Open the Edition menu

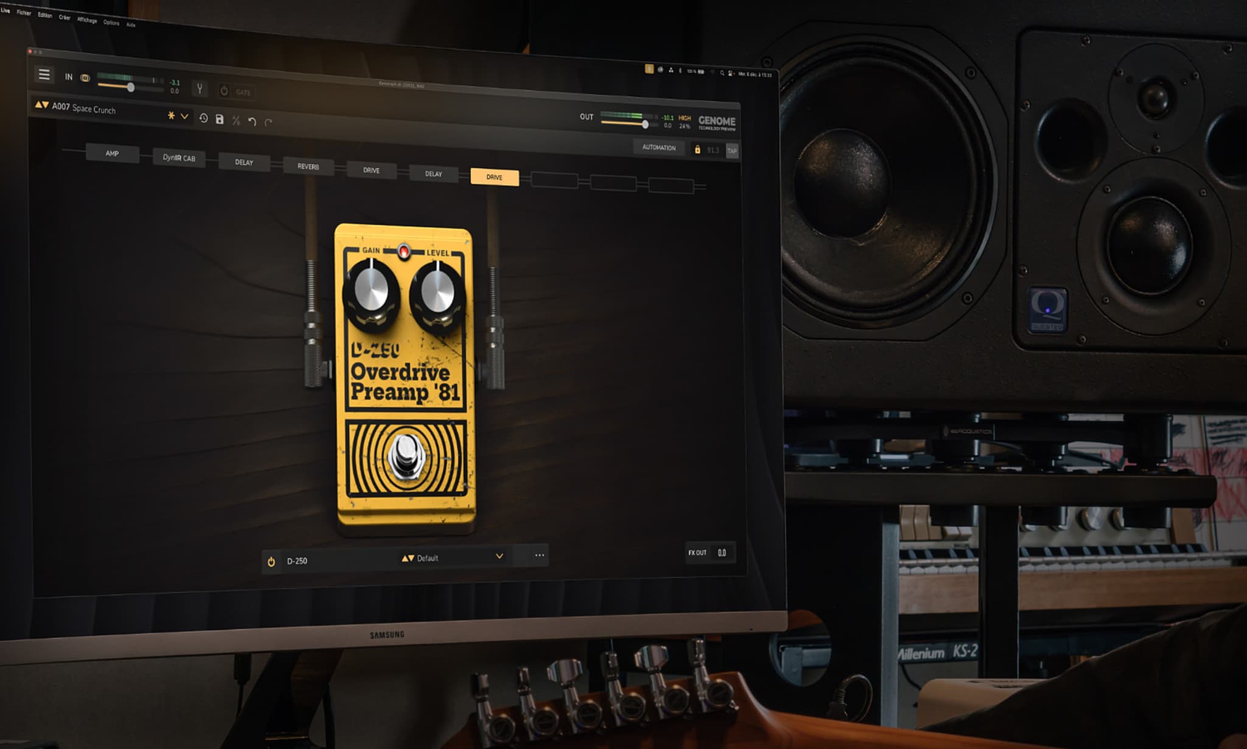(45, 15)
